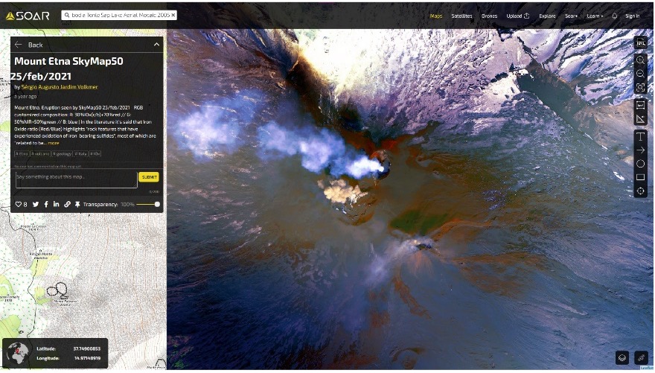The image size is (655, 373).
Task: Go to the Satellites tab
Action: pos(461,16)
